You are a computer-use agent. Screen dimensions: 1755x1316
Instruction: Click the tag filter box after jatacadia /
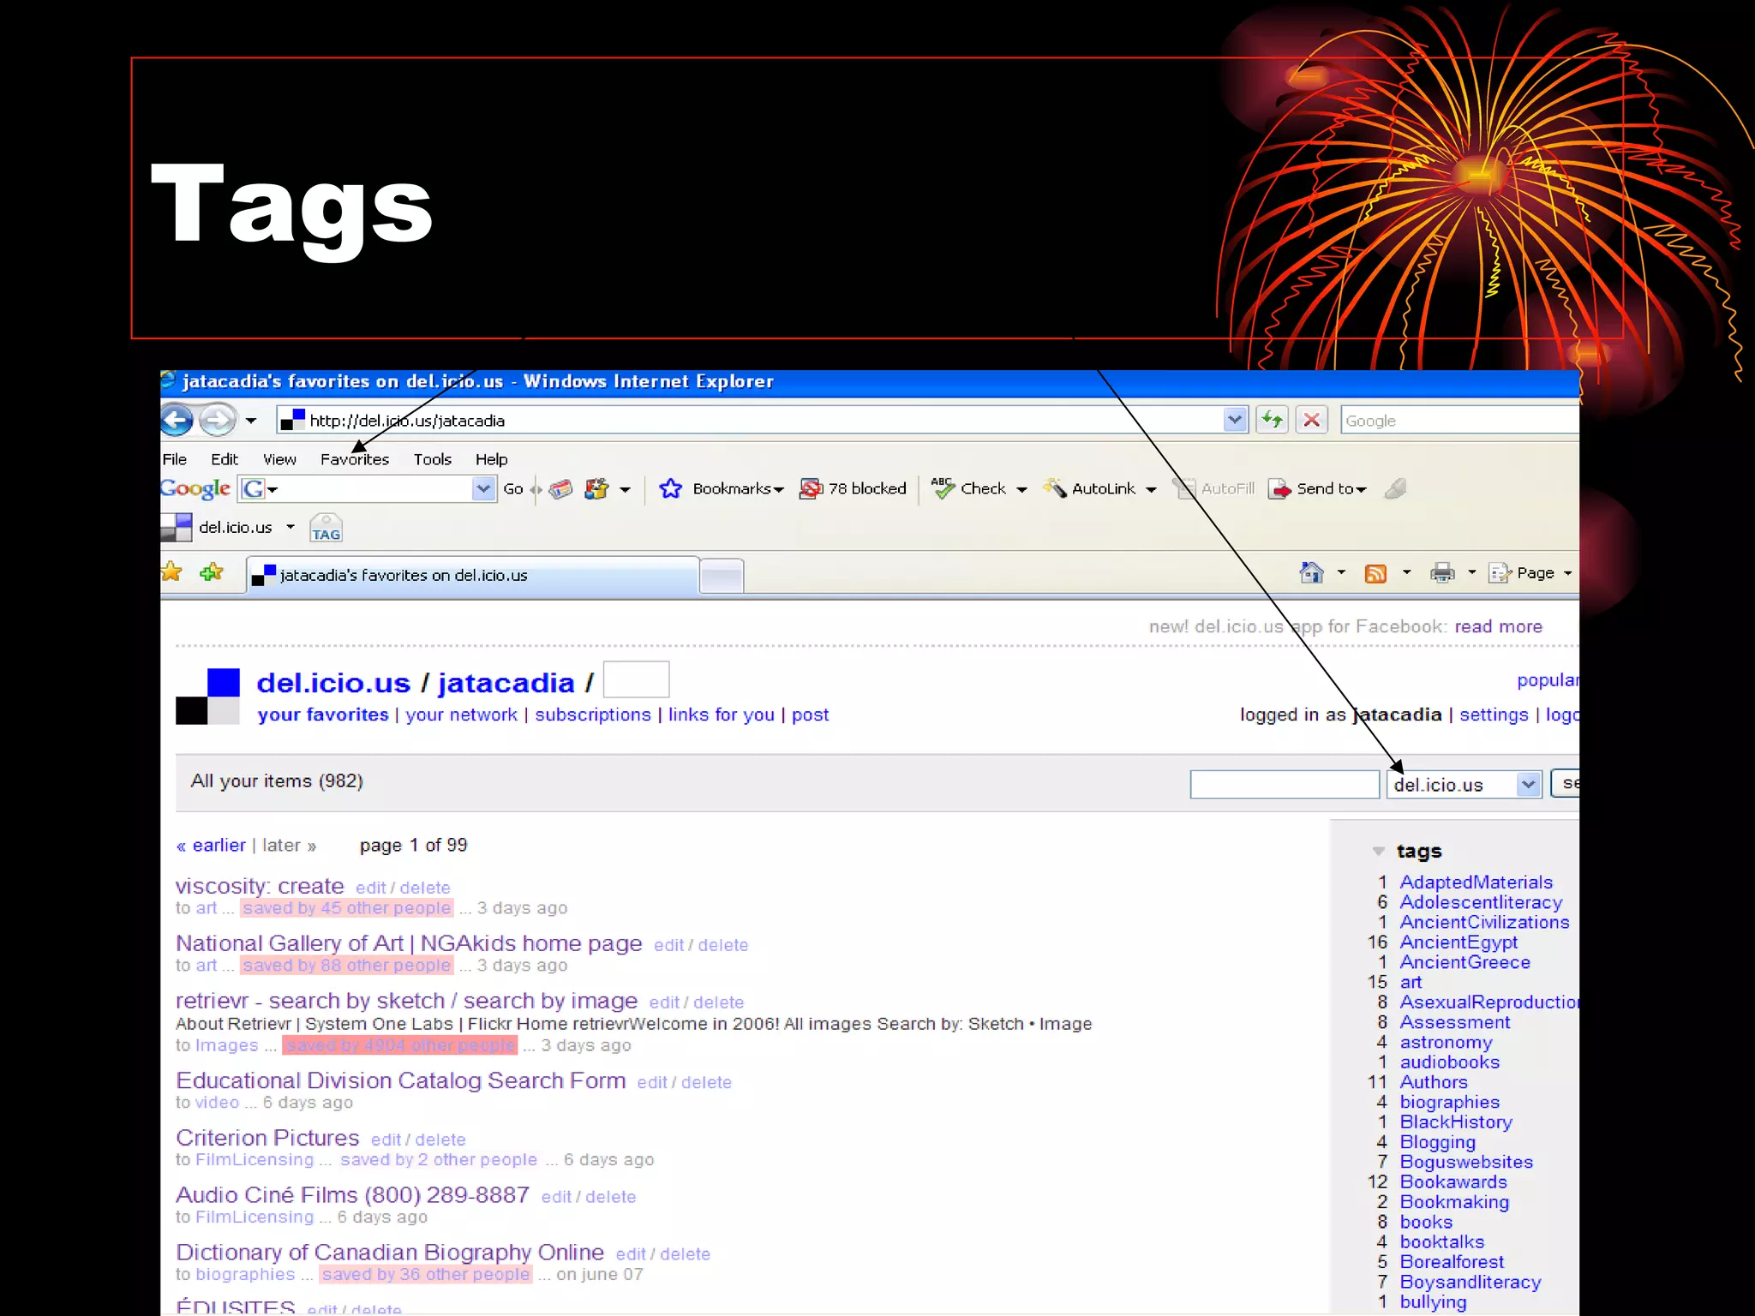[636, 680]
